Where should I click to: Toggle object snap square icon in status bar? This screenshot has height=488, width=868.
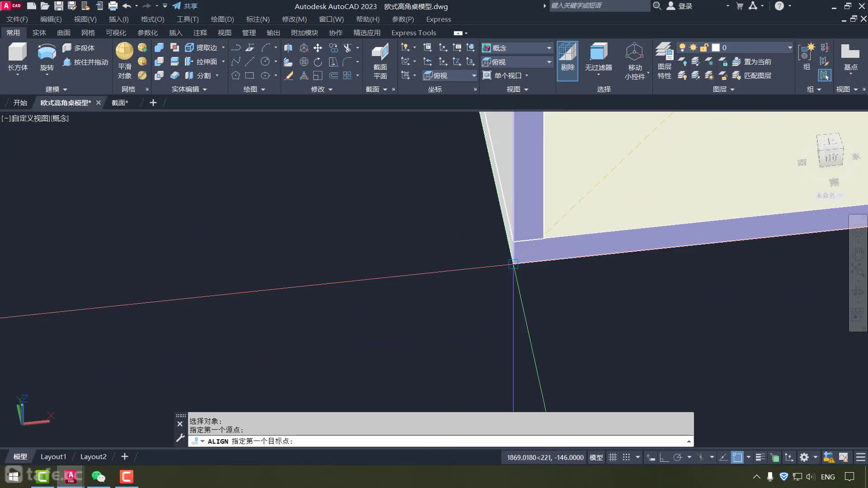pos(737,457)
